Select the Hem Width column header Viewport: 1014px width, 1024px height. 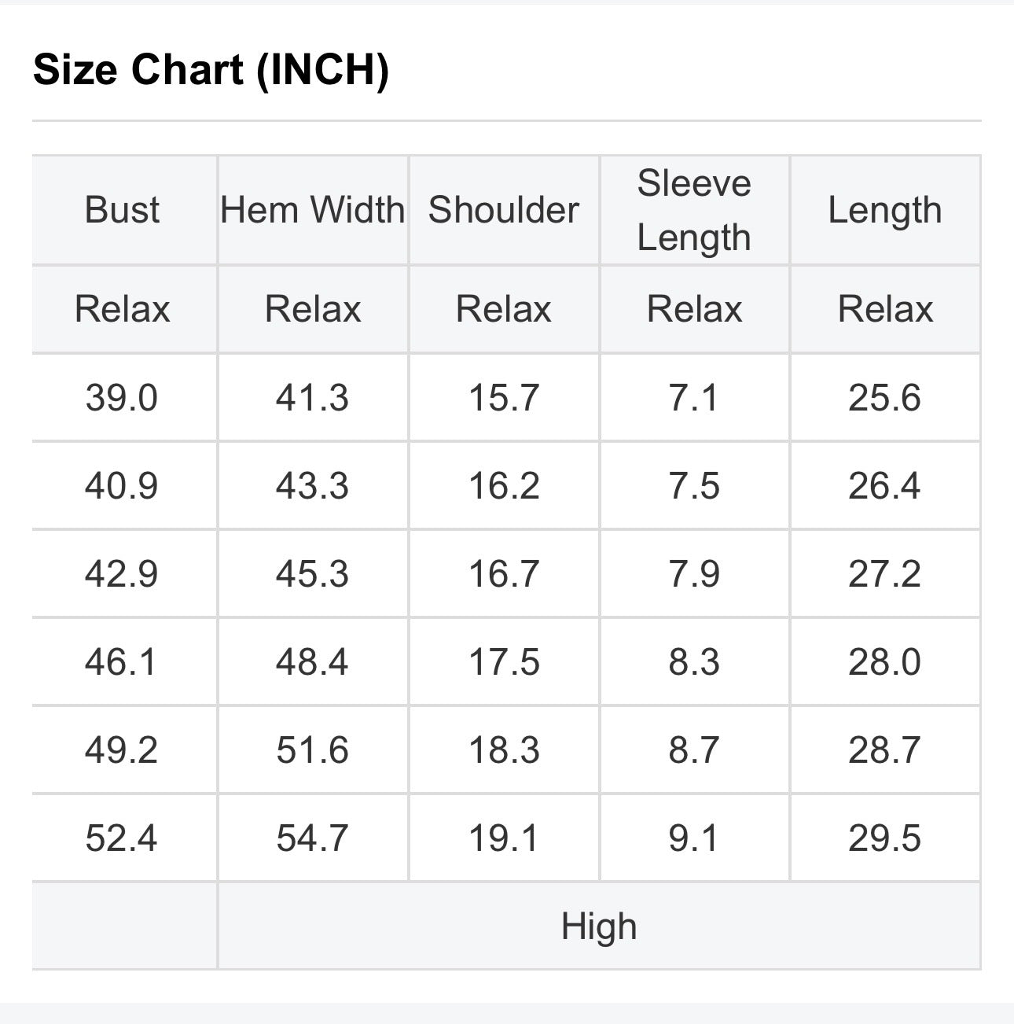click(313, 210)
